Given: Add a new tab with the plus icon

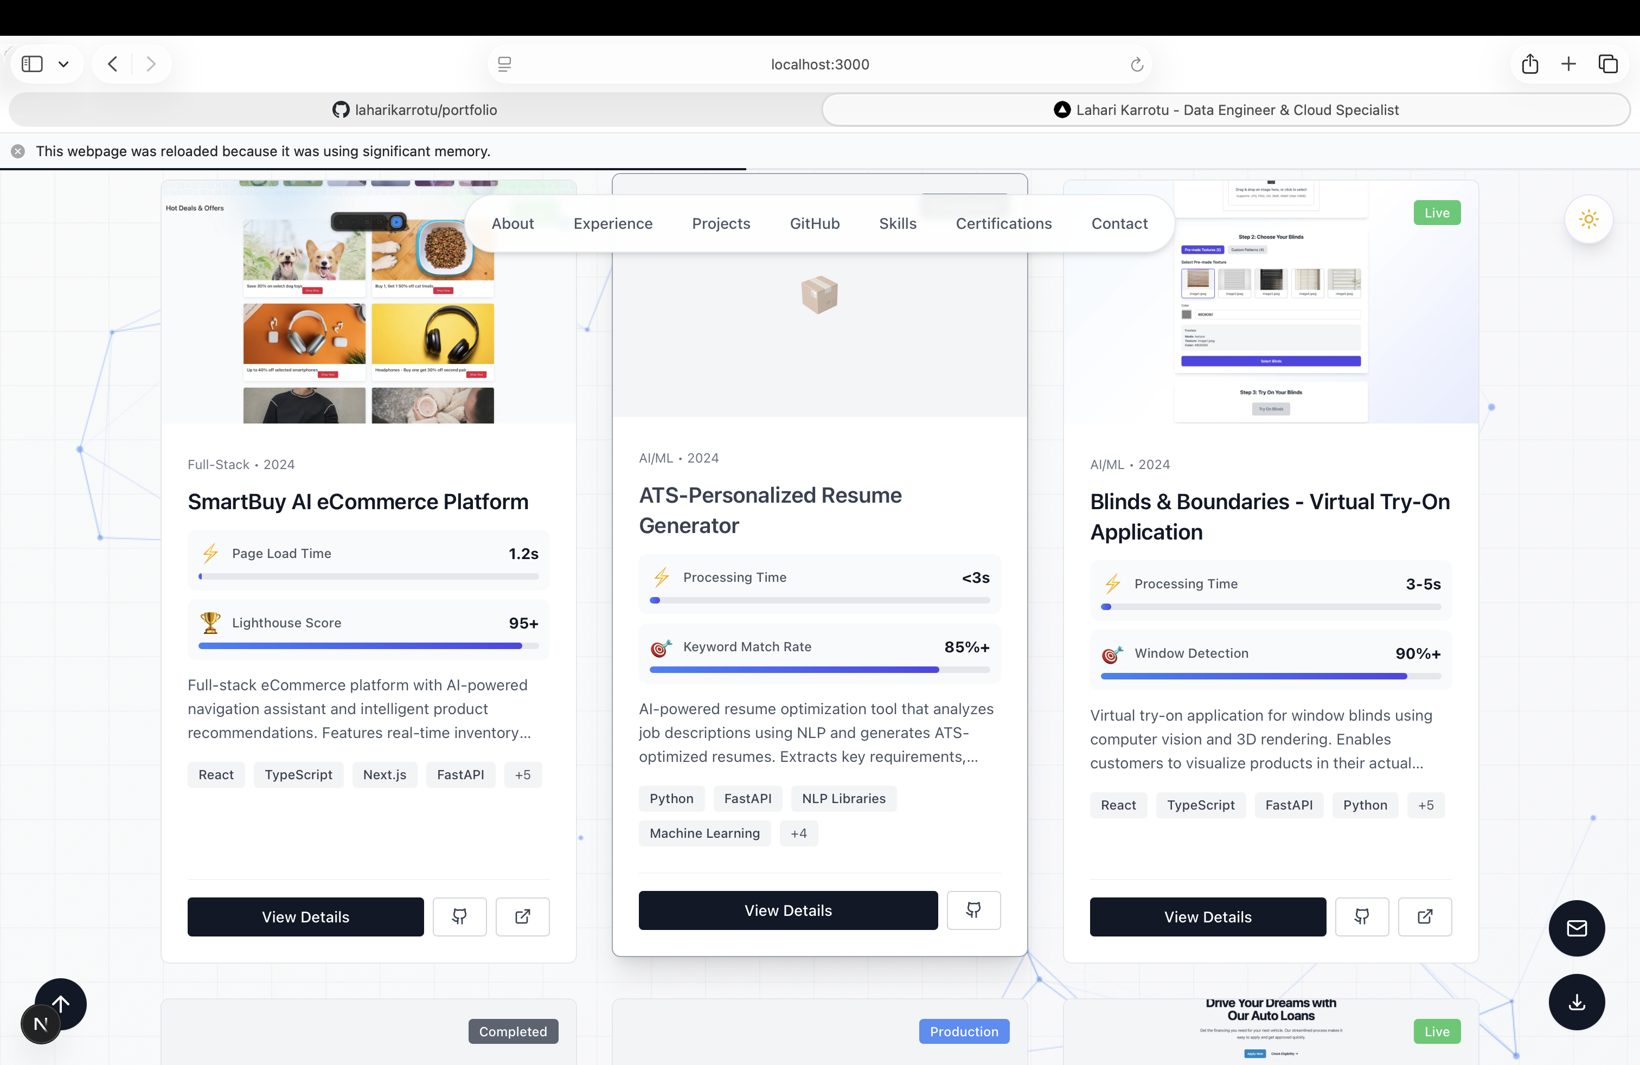Looking at the screenshot, I should pos(1568,64).
